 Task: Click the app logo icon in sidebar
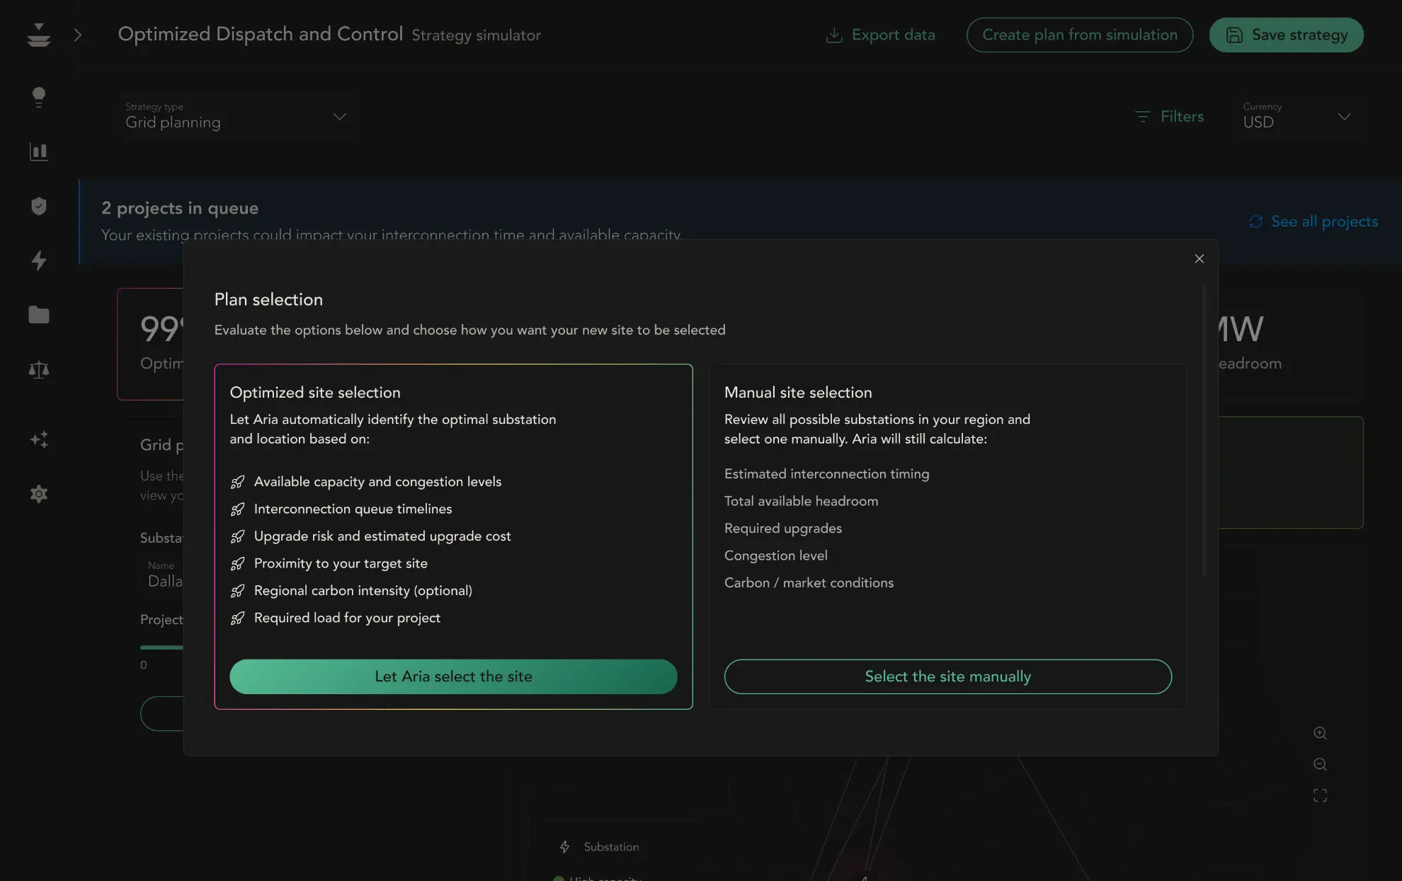coord(39,35)
